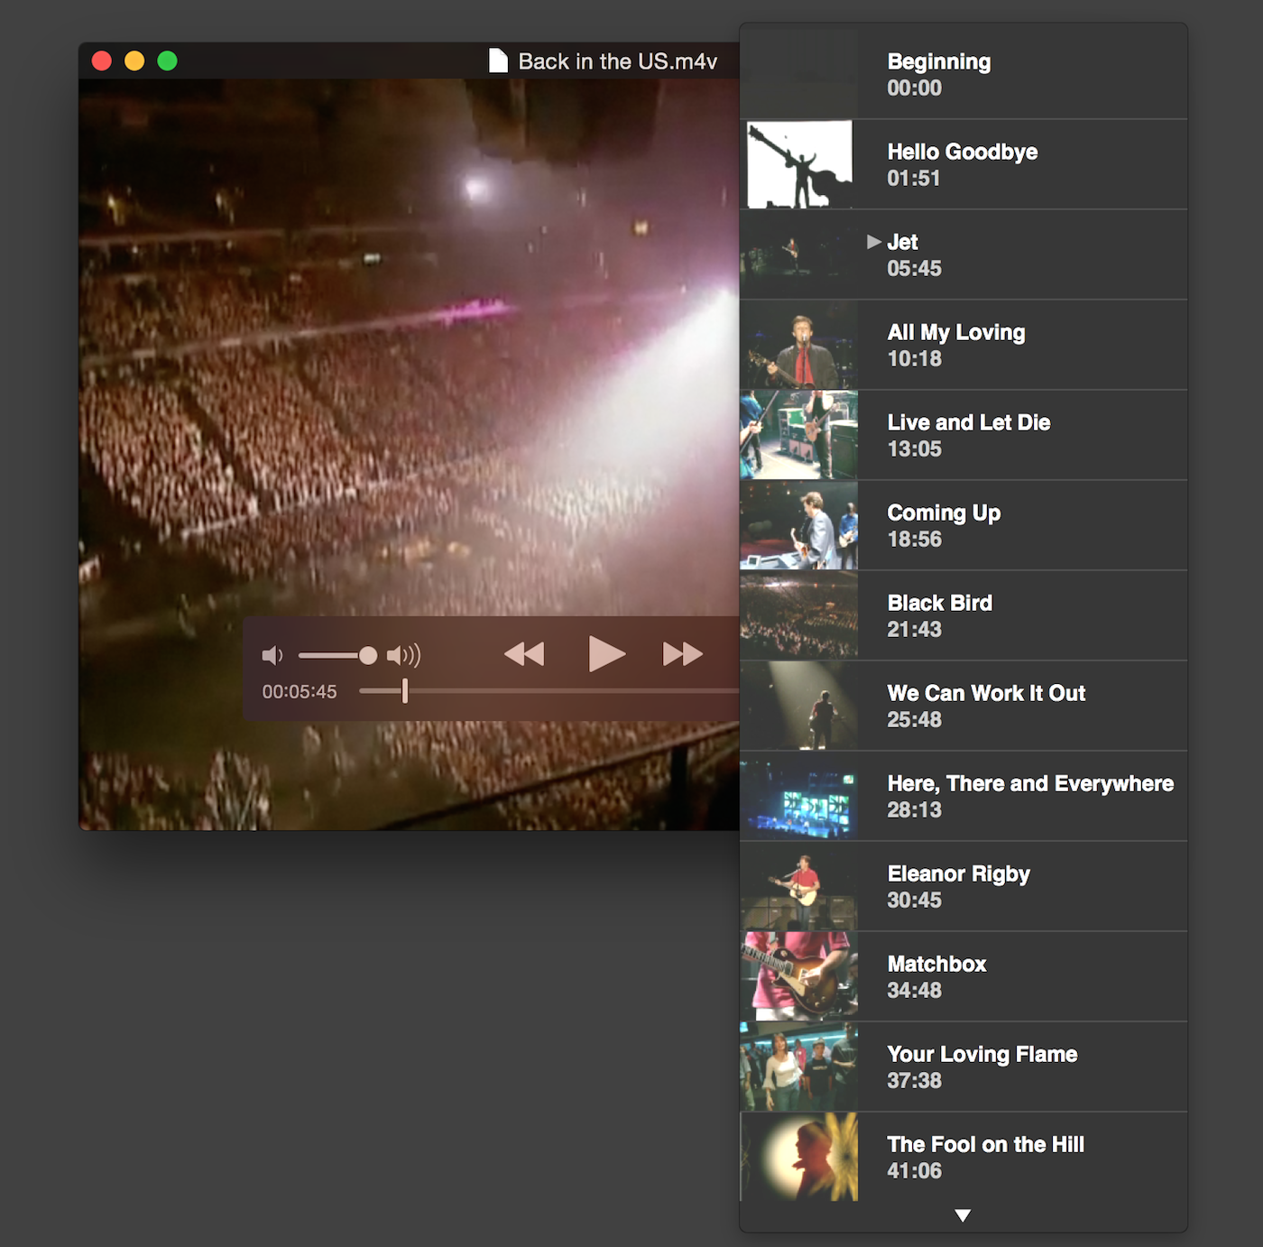Jump to Coming Up chapter
This screenshot has width=1263, height=1247.
(x=963, y=525)
